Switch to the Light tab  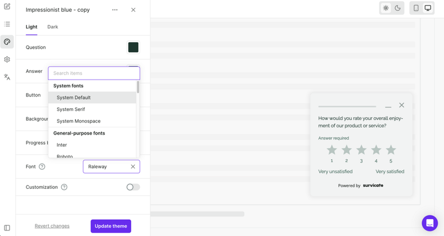tap(31, 27)
